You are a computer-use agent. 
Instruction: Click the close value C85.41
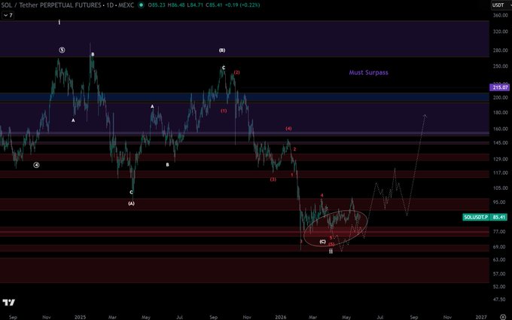click(212, 5)
